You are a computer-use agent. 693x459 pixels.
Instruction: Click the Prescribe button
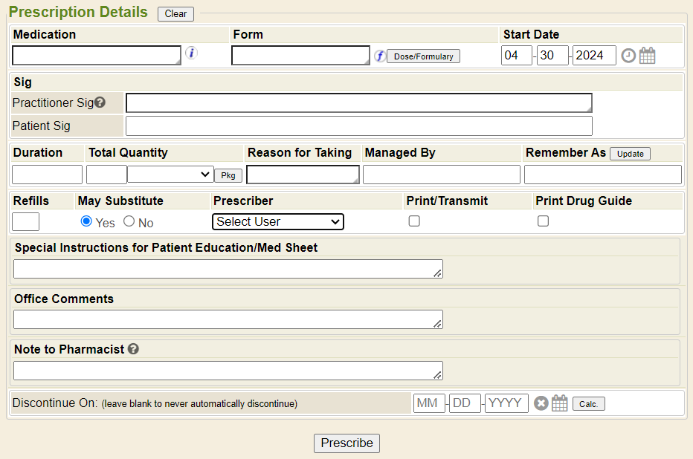(x=346, y=443)
